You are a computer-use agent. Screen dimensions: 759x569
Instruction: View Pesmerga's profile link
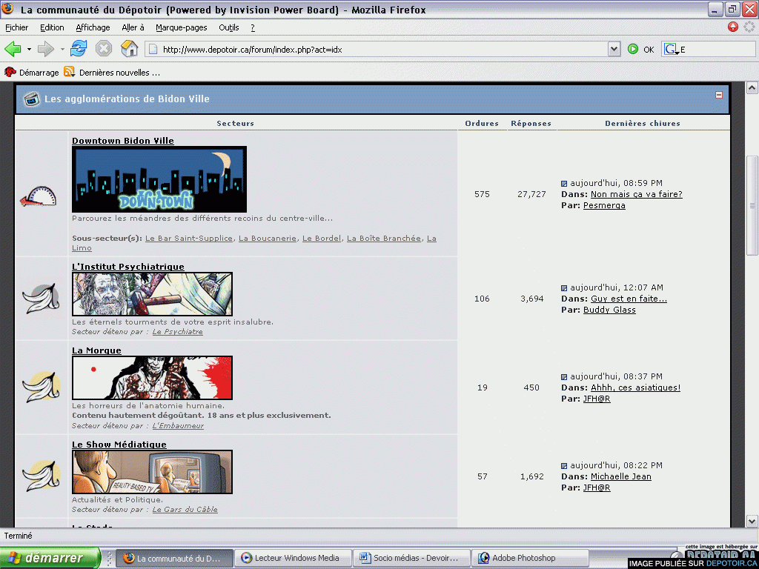coord(604,205)
